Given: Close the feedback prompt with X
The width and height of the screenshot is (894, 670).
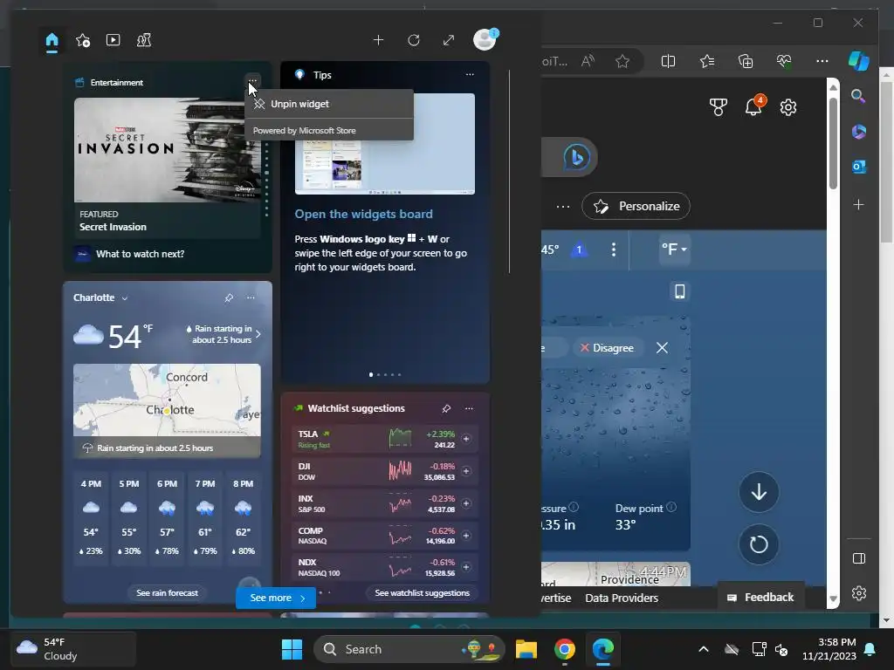Looking at the screenshot, I should (662, 347).
